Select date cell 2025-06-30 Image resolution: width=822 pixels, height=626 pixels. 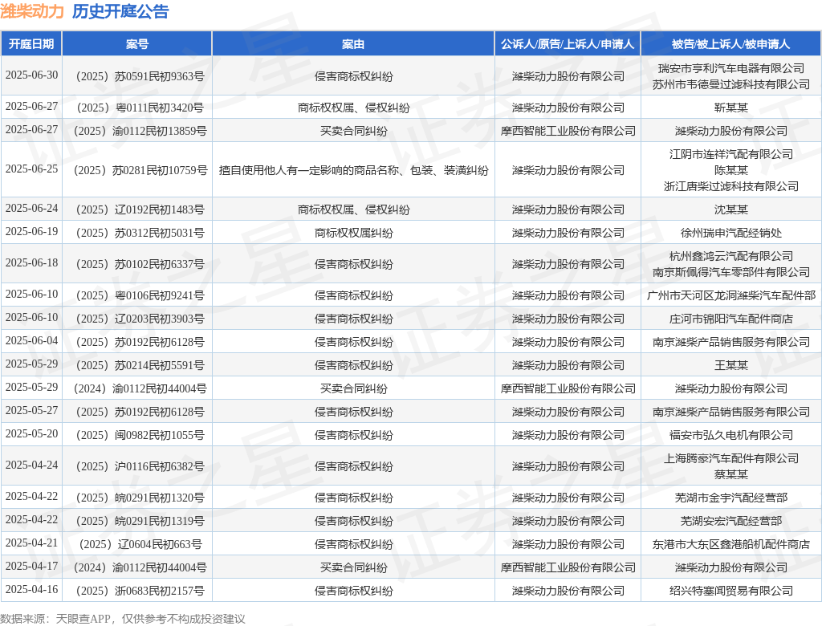pyautogui.click(x=31, y=75)
